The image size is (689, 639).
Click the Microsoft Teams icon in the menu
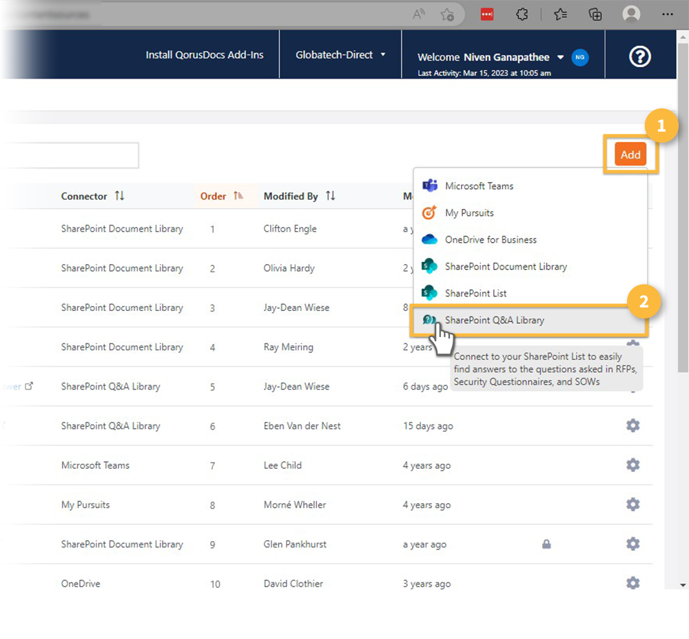(430, 185)
